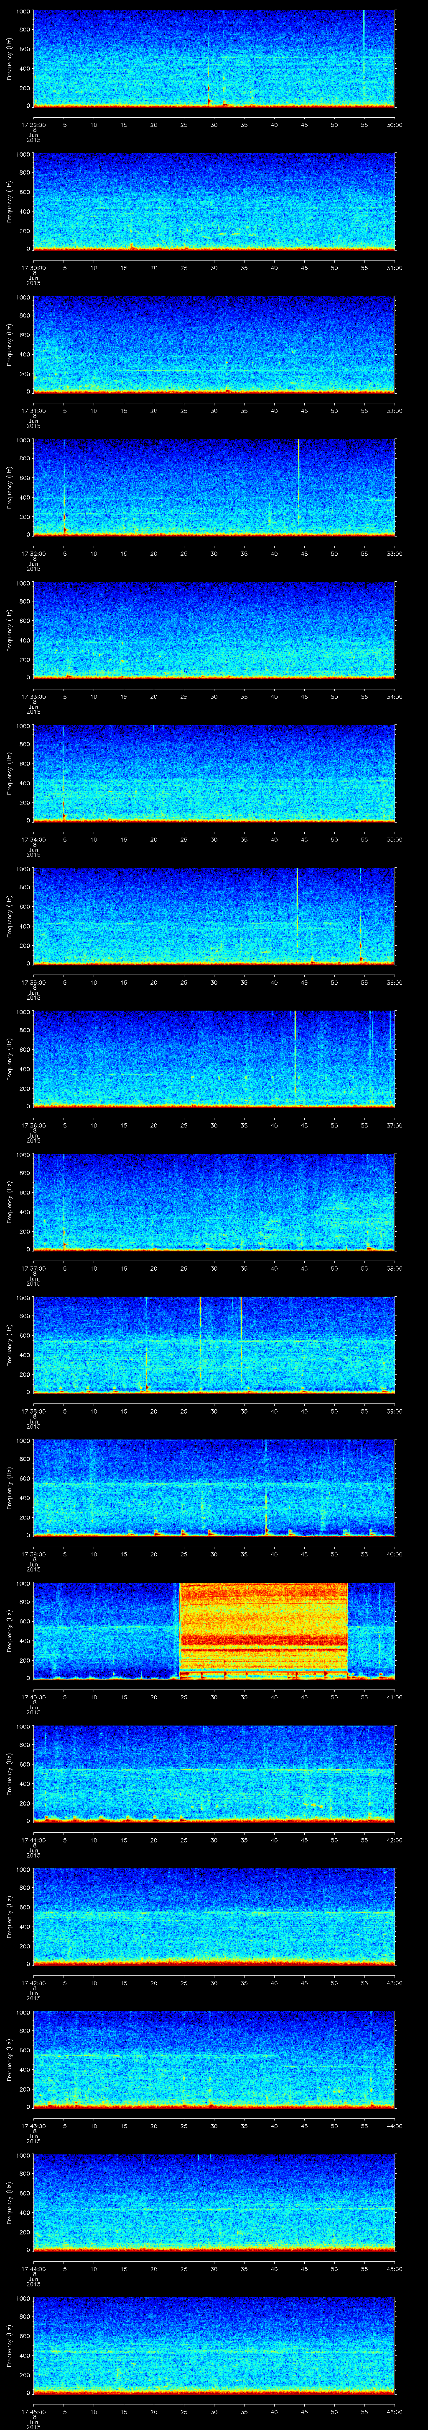Viewport: 428px width, 2430px height.
Task: Select the spectrogram panel starting at 17:44:00
Action: click(x=214, y=2203)
